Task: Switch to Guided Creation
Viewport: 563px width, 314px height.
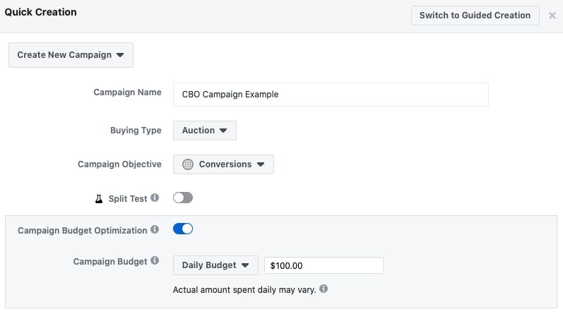Action: point(475,16)
